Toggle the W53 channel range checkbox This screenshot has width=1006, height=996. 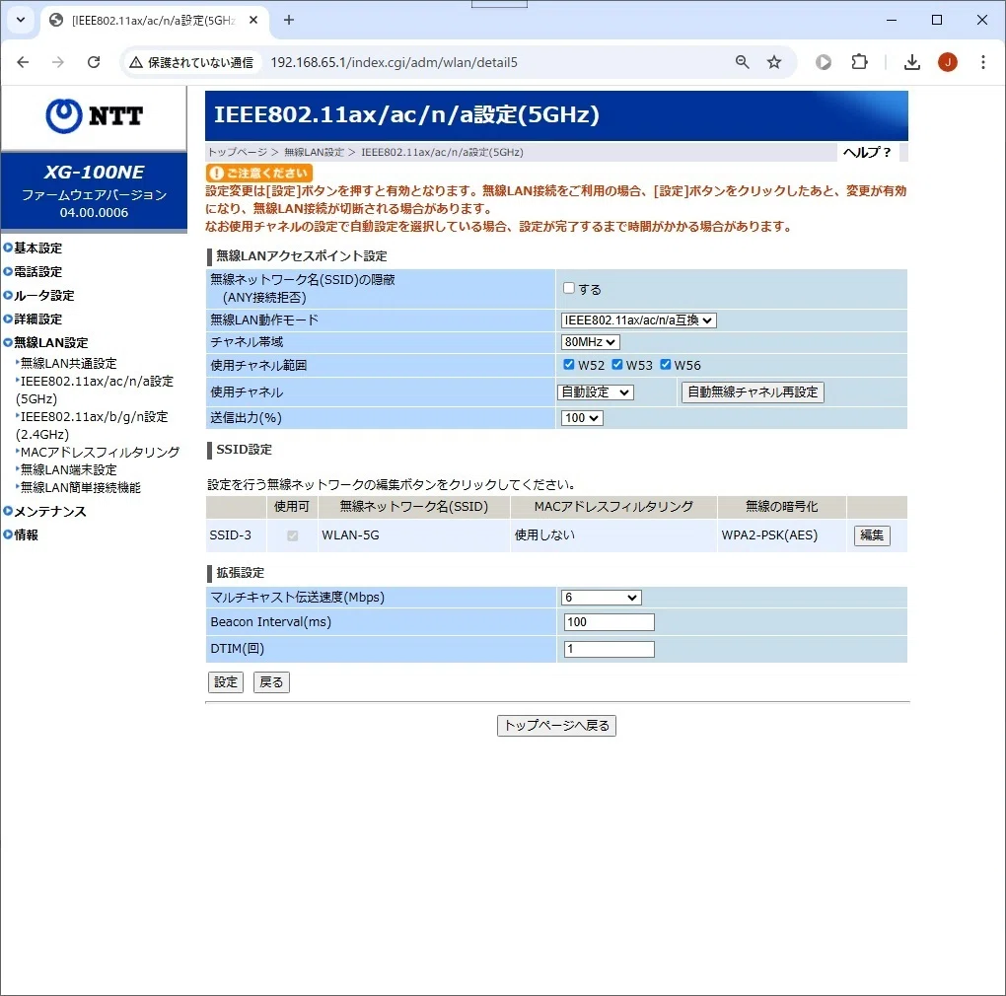(617, 364)
